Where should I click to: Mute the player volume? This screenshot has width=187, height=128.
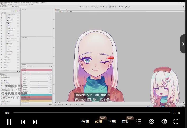pyautogui.click(x=164, y=121)
